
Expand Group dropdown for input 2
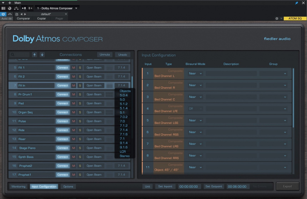pyautogui.click(x=273, y=85)
